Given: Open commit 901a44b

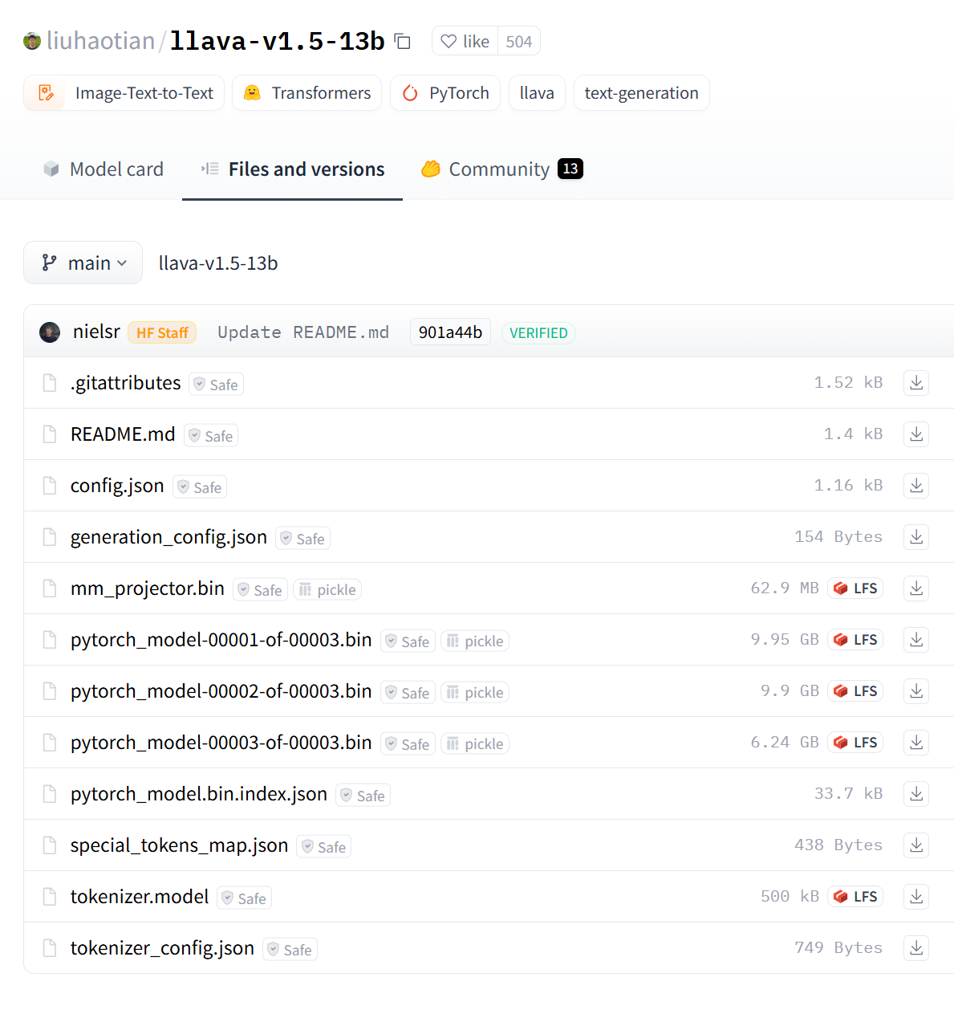Looking at the screenshot, I should (450, 332).
